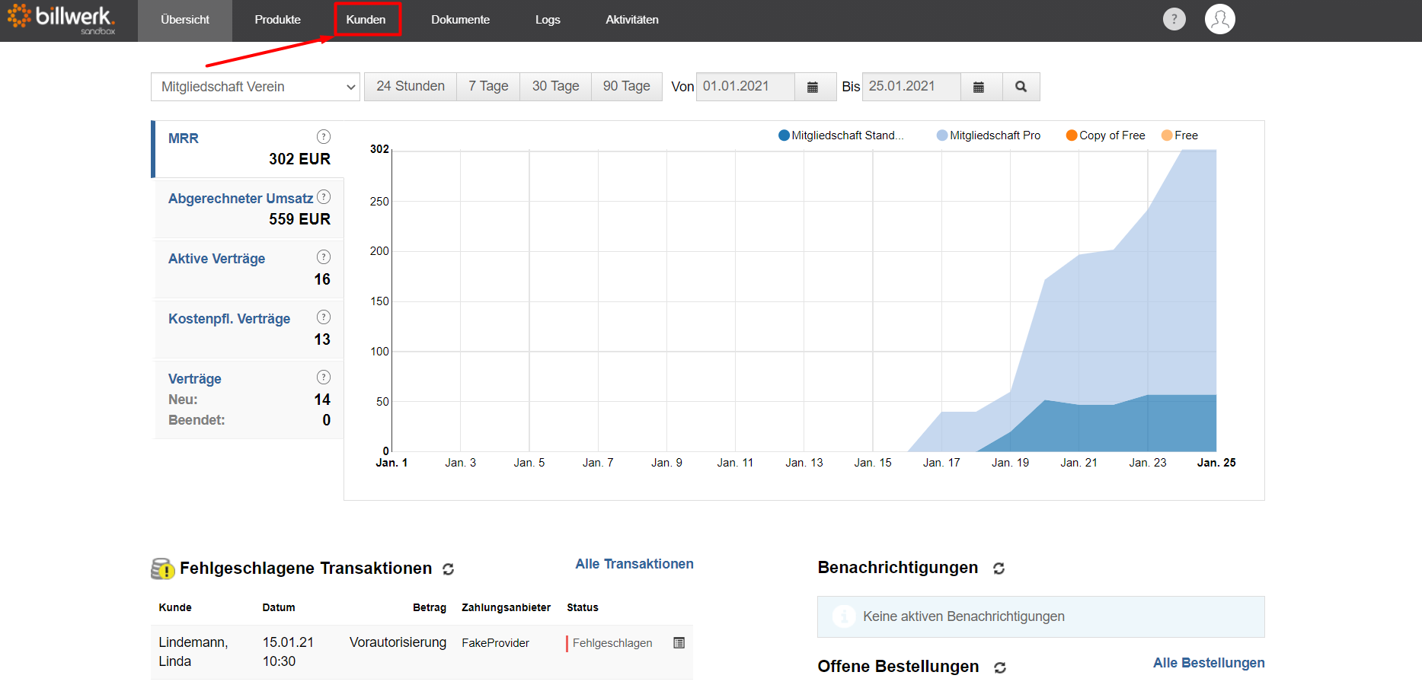Image resolution: width=1422 pixels, height=688 pixels.
Task: Refresh Fehlgeschlagene Transaktionen list
Action: (x=448, y=569)
